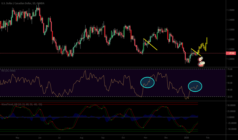Click the RSI (14, close) indicator label
The image size is (238, 140).
[8, 71]
